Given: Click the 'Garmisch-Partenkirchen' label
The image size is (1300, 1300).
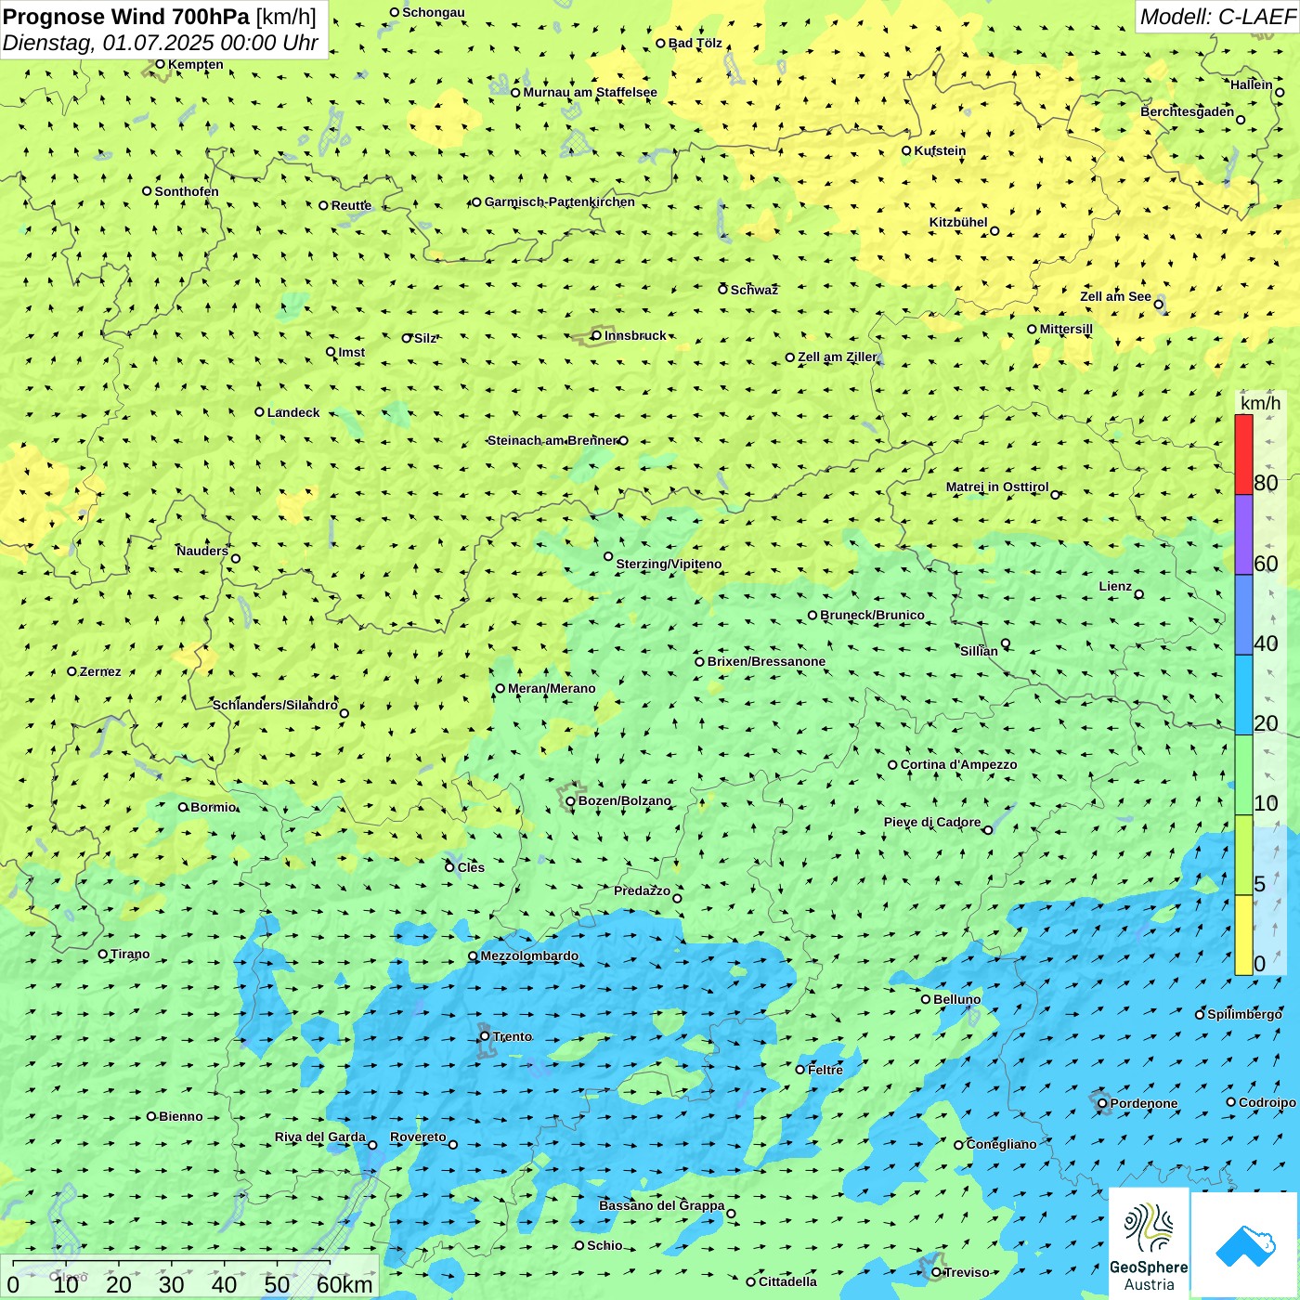Looking at the screenshot, I should point(560,201).
